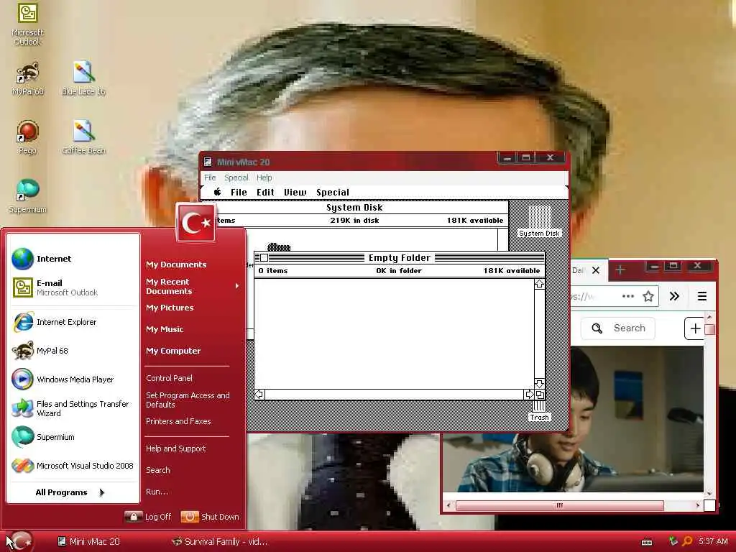Viewport: 736px width, 552px height.
Task: Open the Coffee Bean desktop file
Action: [83, 137]
